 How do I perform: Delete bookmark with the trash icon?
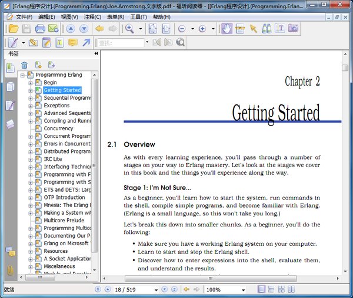pyautogui.click(x=24, y=65)
